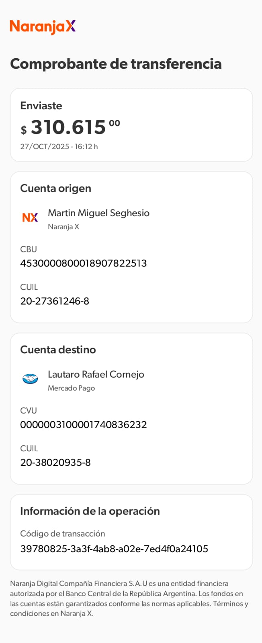Click the NaranjaX logo at top

click(43, 27)
